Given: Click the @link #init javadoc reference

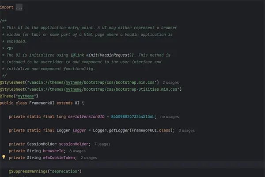Looking at the screenshot, I should click(85, 55).
